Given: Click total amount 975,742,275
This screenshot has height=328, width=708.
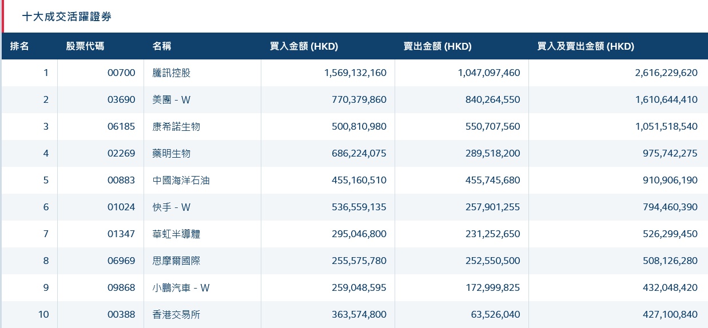Looking at the screenshot, I should 670,153.
